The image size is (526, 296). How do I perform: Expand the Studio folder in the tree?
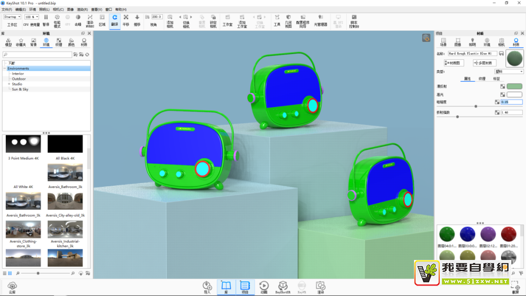click(x=9, y=84)
